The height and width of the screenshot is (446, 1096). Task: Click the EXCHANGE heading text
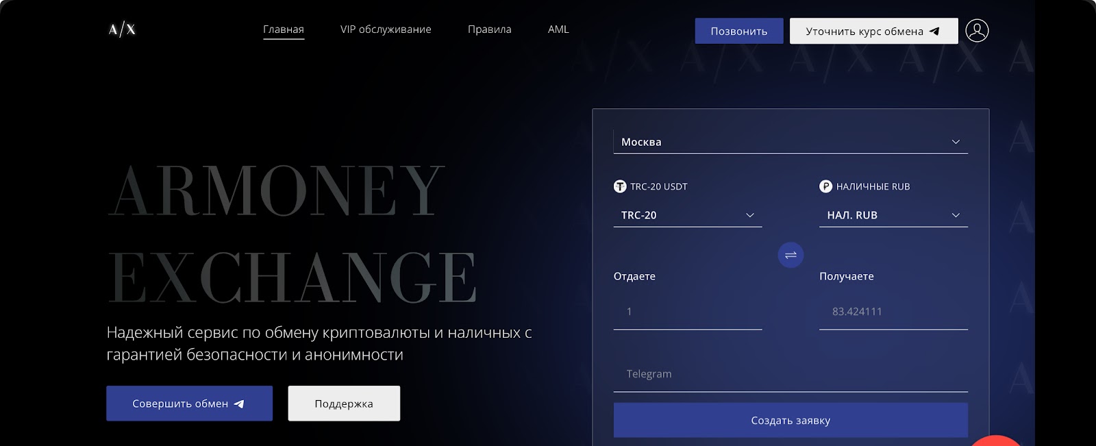(x=292, y=277)
